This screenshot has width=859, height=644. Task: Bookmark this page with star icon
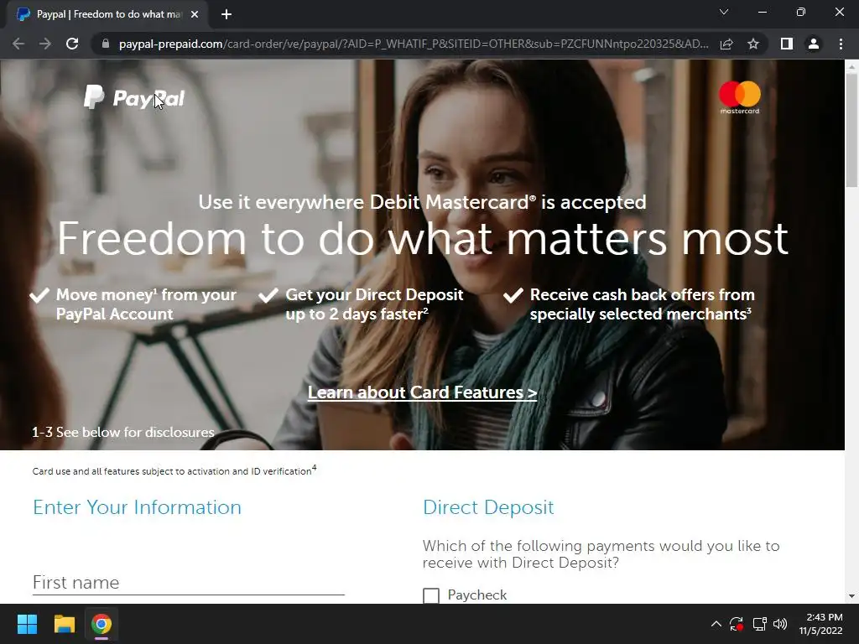[x=753, y=44]
